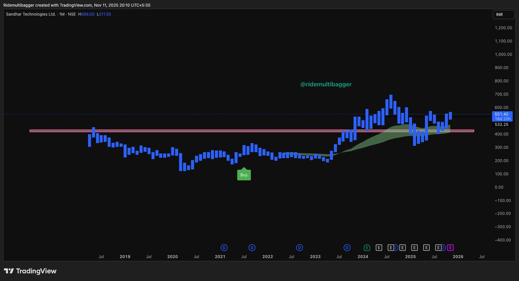The image size is (519, 281).
Task: Click the TradingView logo
Action: 31,271
